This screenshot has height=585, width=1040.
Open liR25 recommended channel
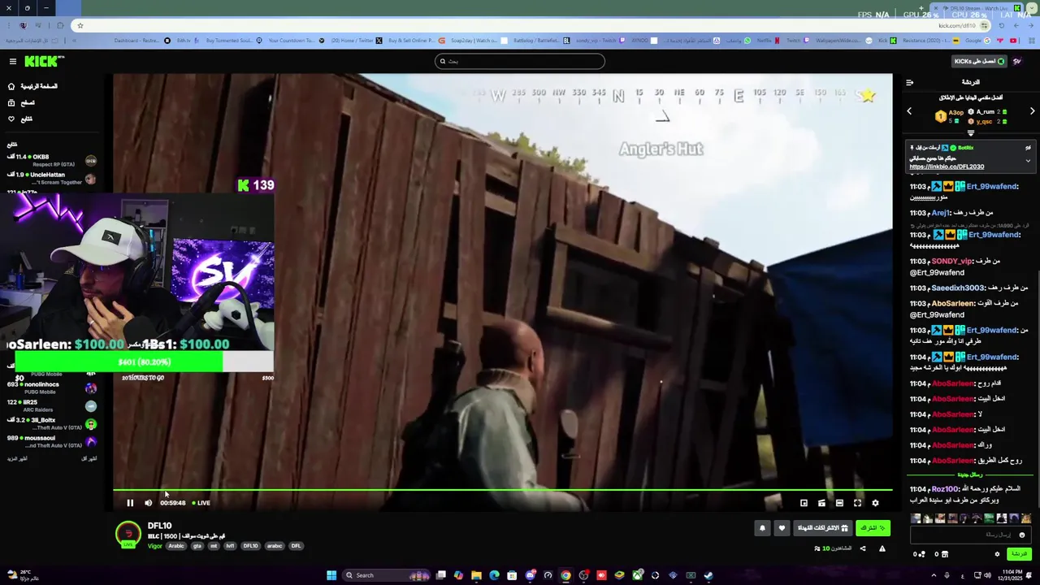click(x=50, y=405)
